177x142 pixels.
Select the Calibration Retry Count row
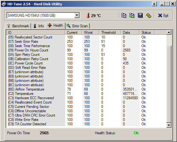pos(86,59)
